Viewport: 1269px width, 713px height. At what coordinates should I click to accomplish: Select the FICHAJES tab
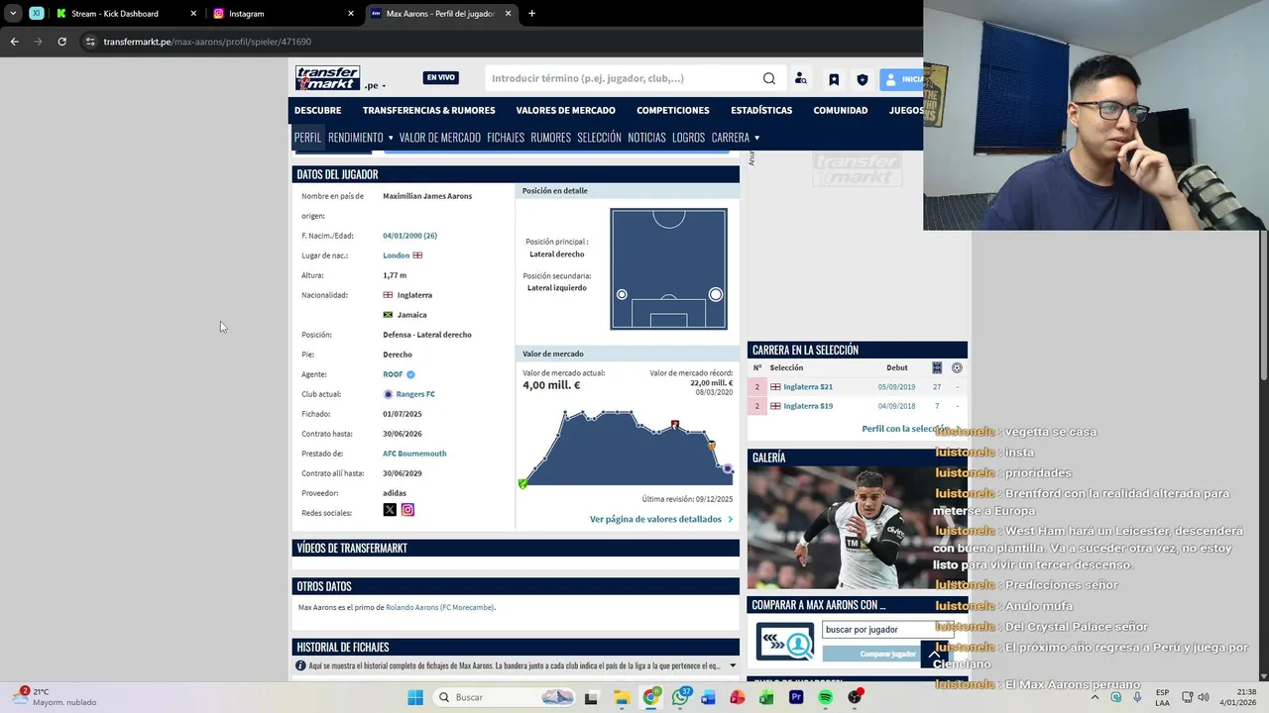point(506,138)
